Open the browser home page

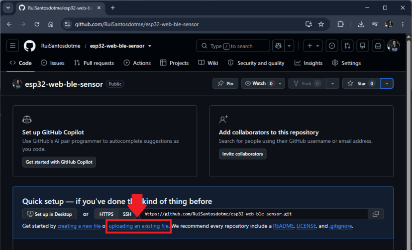[x=51, y=24]
